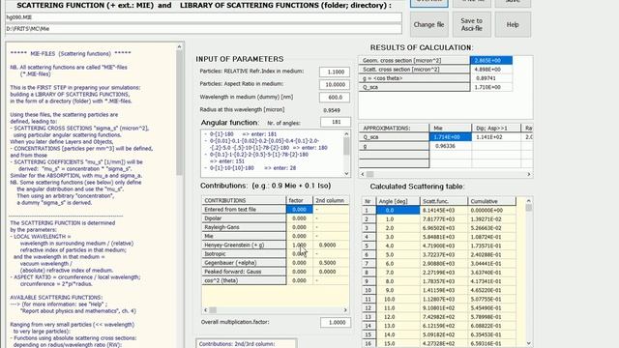Click the Angle [deg] column header
Image resolution: width=619 pixels, height=348 pixels.
click(x=398, y=201)
